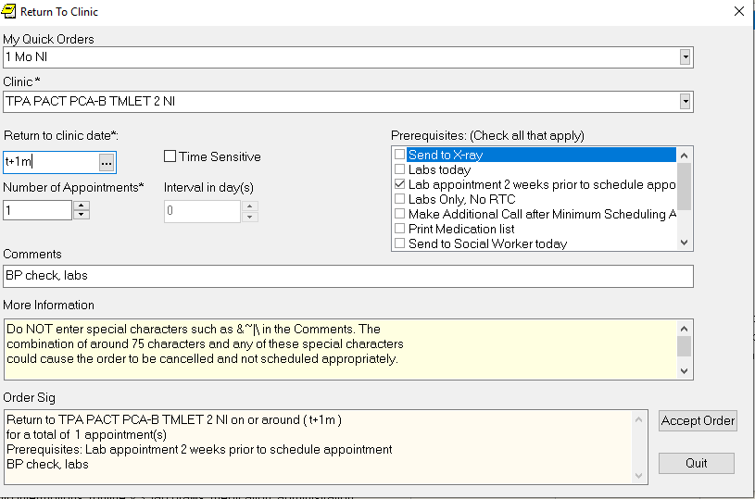Check the Labs today prerequisite
Screen dimensions: 755x499
399,169
